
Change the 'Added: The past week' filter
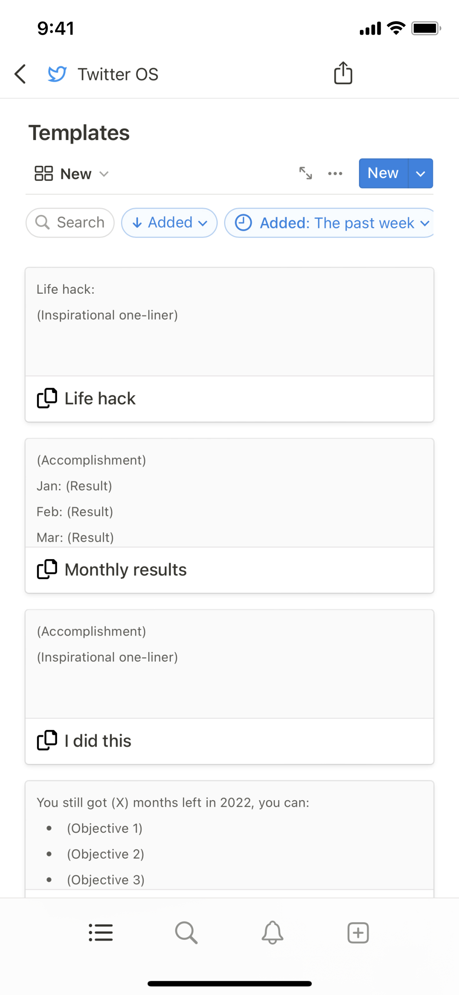click(330, 223)
